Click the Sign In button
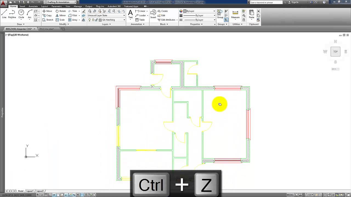This screenshot has width=351, height=197. 293,2
